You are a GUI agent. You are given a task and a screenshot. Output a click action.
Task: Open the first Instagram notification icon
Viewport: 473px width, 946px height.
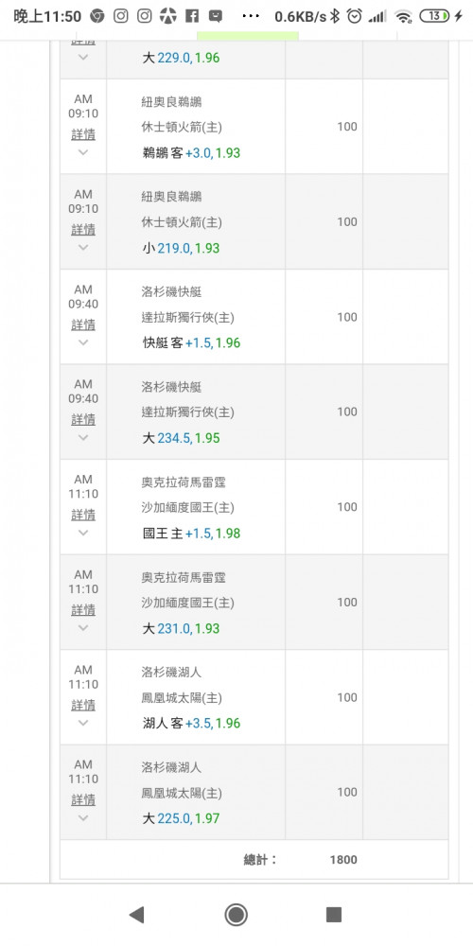pos(121,16)
